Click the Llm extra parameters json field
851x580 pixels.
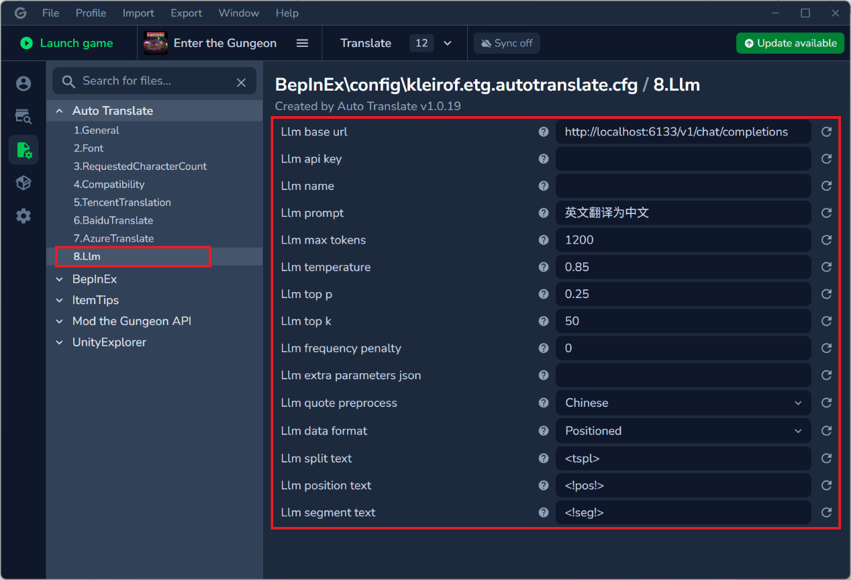(683, 375)
